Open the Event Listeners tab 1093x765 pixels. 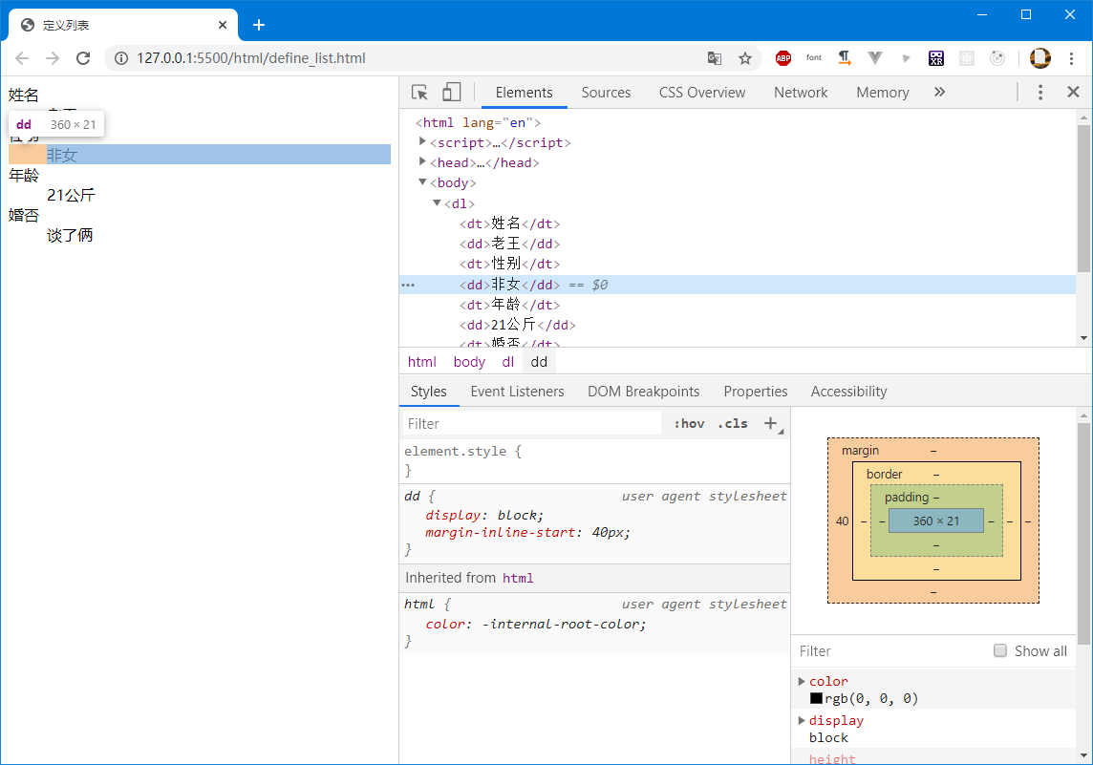pyautogui.click(x=517, y=392)
